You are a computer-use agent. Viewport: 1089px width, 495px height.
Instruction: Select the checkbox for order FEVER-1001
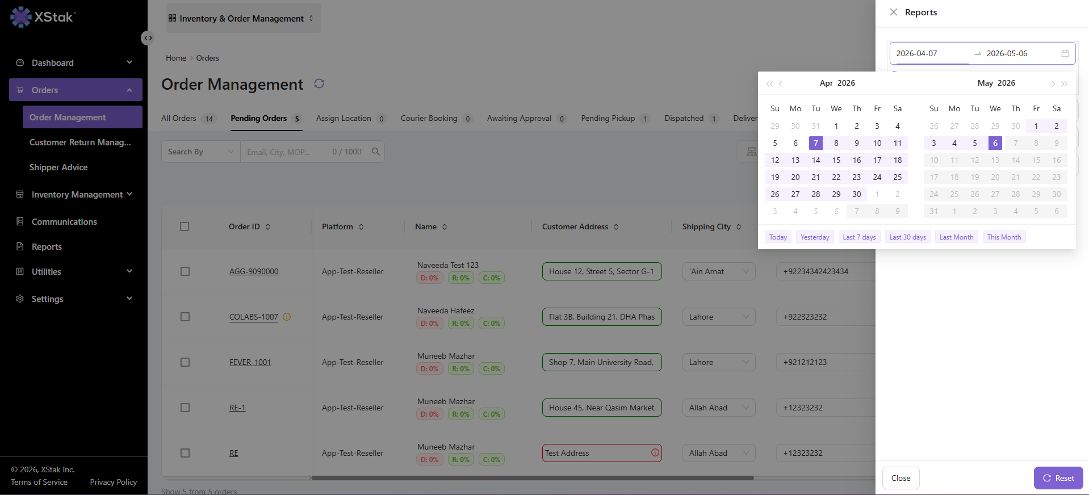(185, 362)
